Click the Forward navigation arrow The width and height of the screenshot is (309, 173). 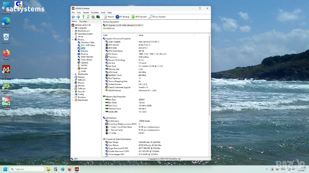coord(78,17)
